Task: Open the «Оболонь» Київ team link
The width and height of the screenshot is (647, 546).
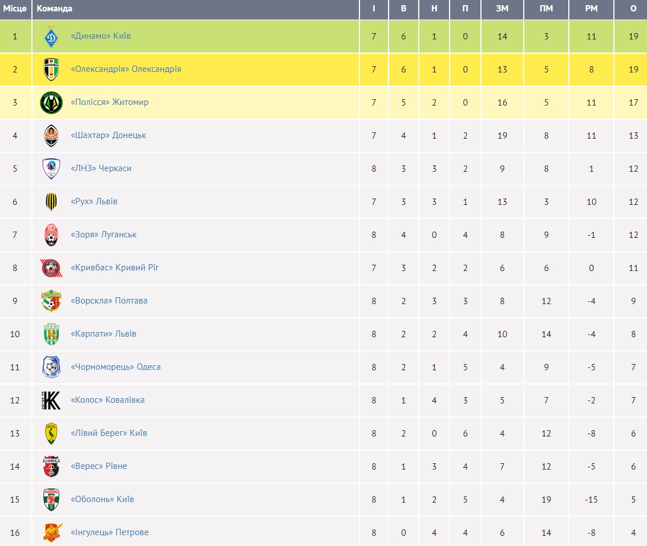Action: pyautogui.click(x=102, y=500)
